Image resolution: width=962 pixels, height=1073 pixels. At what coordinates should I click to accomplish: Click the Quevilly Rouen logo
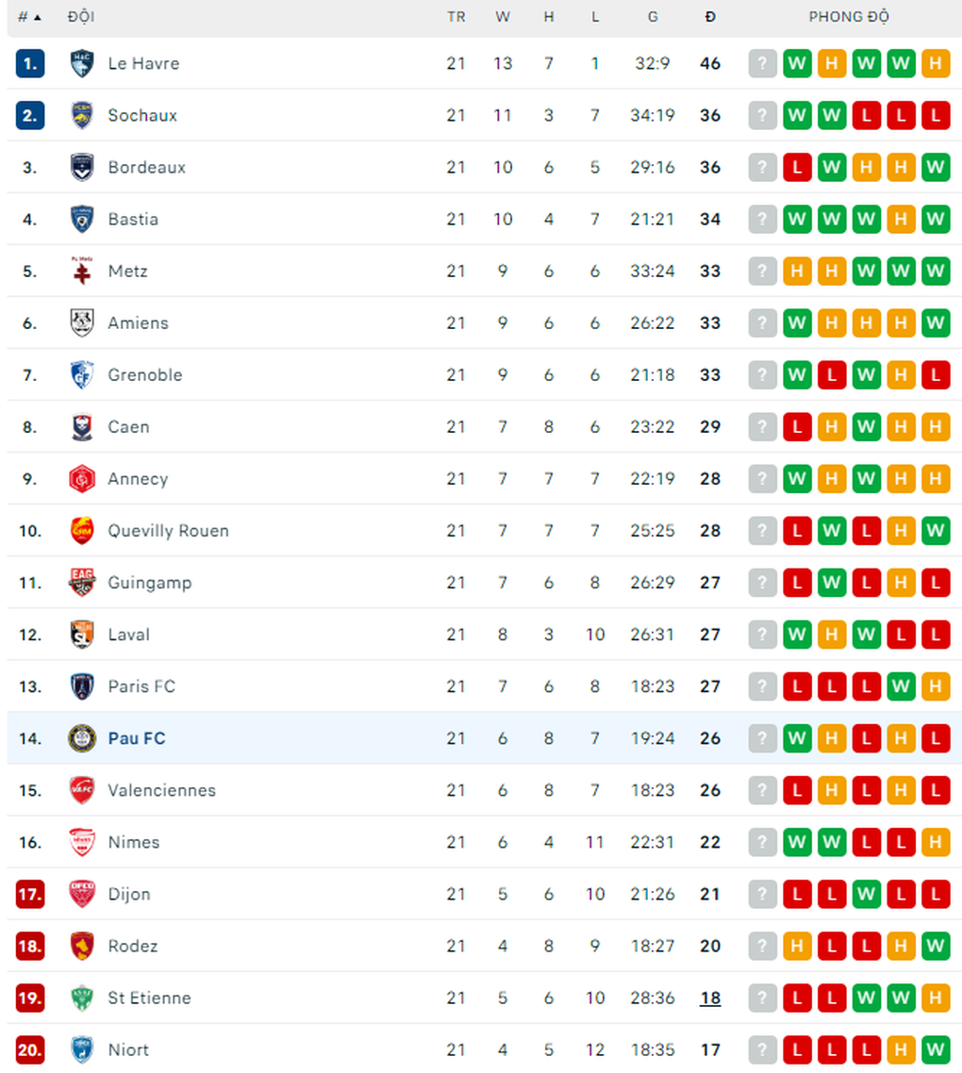[81, 530]
